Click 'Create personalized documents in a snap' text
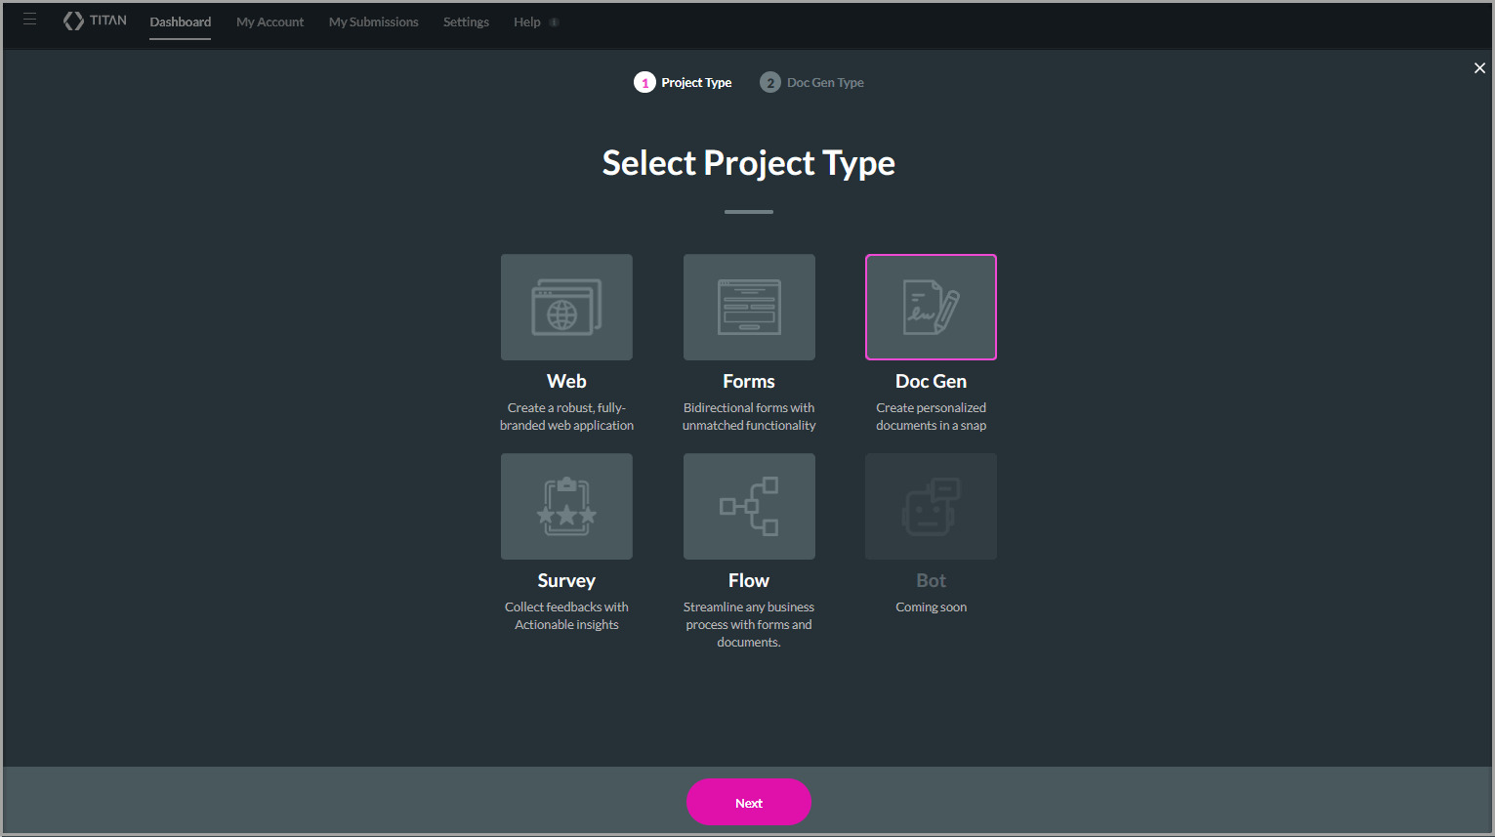 pyautogui.click(x=931, y=417)
